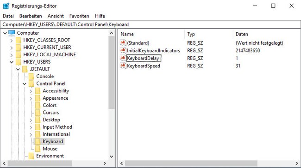This screenshot has height=168, width=301.
Task: Open the Datei menu
Action: [x=8, y=16]
